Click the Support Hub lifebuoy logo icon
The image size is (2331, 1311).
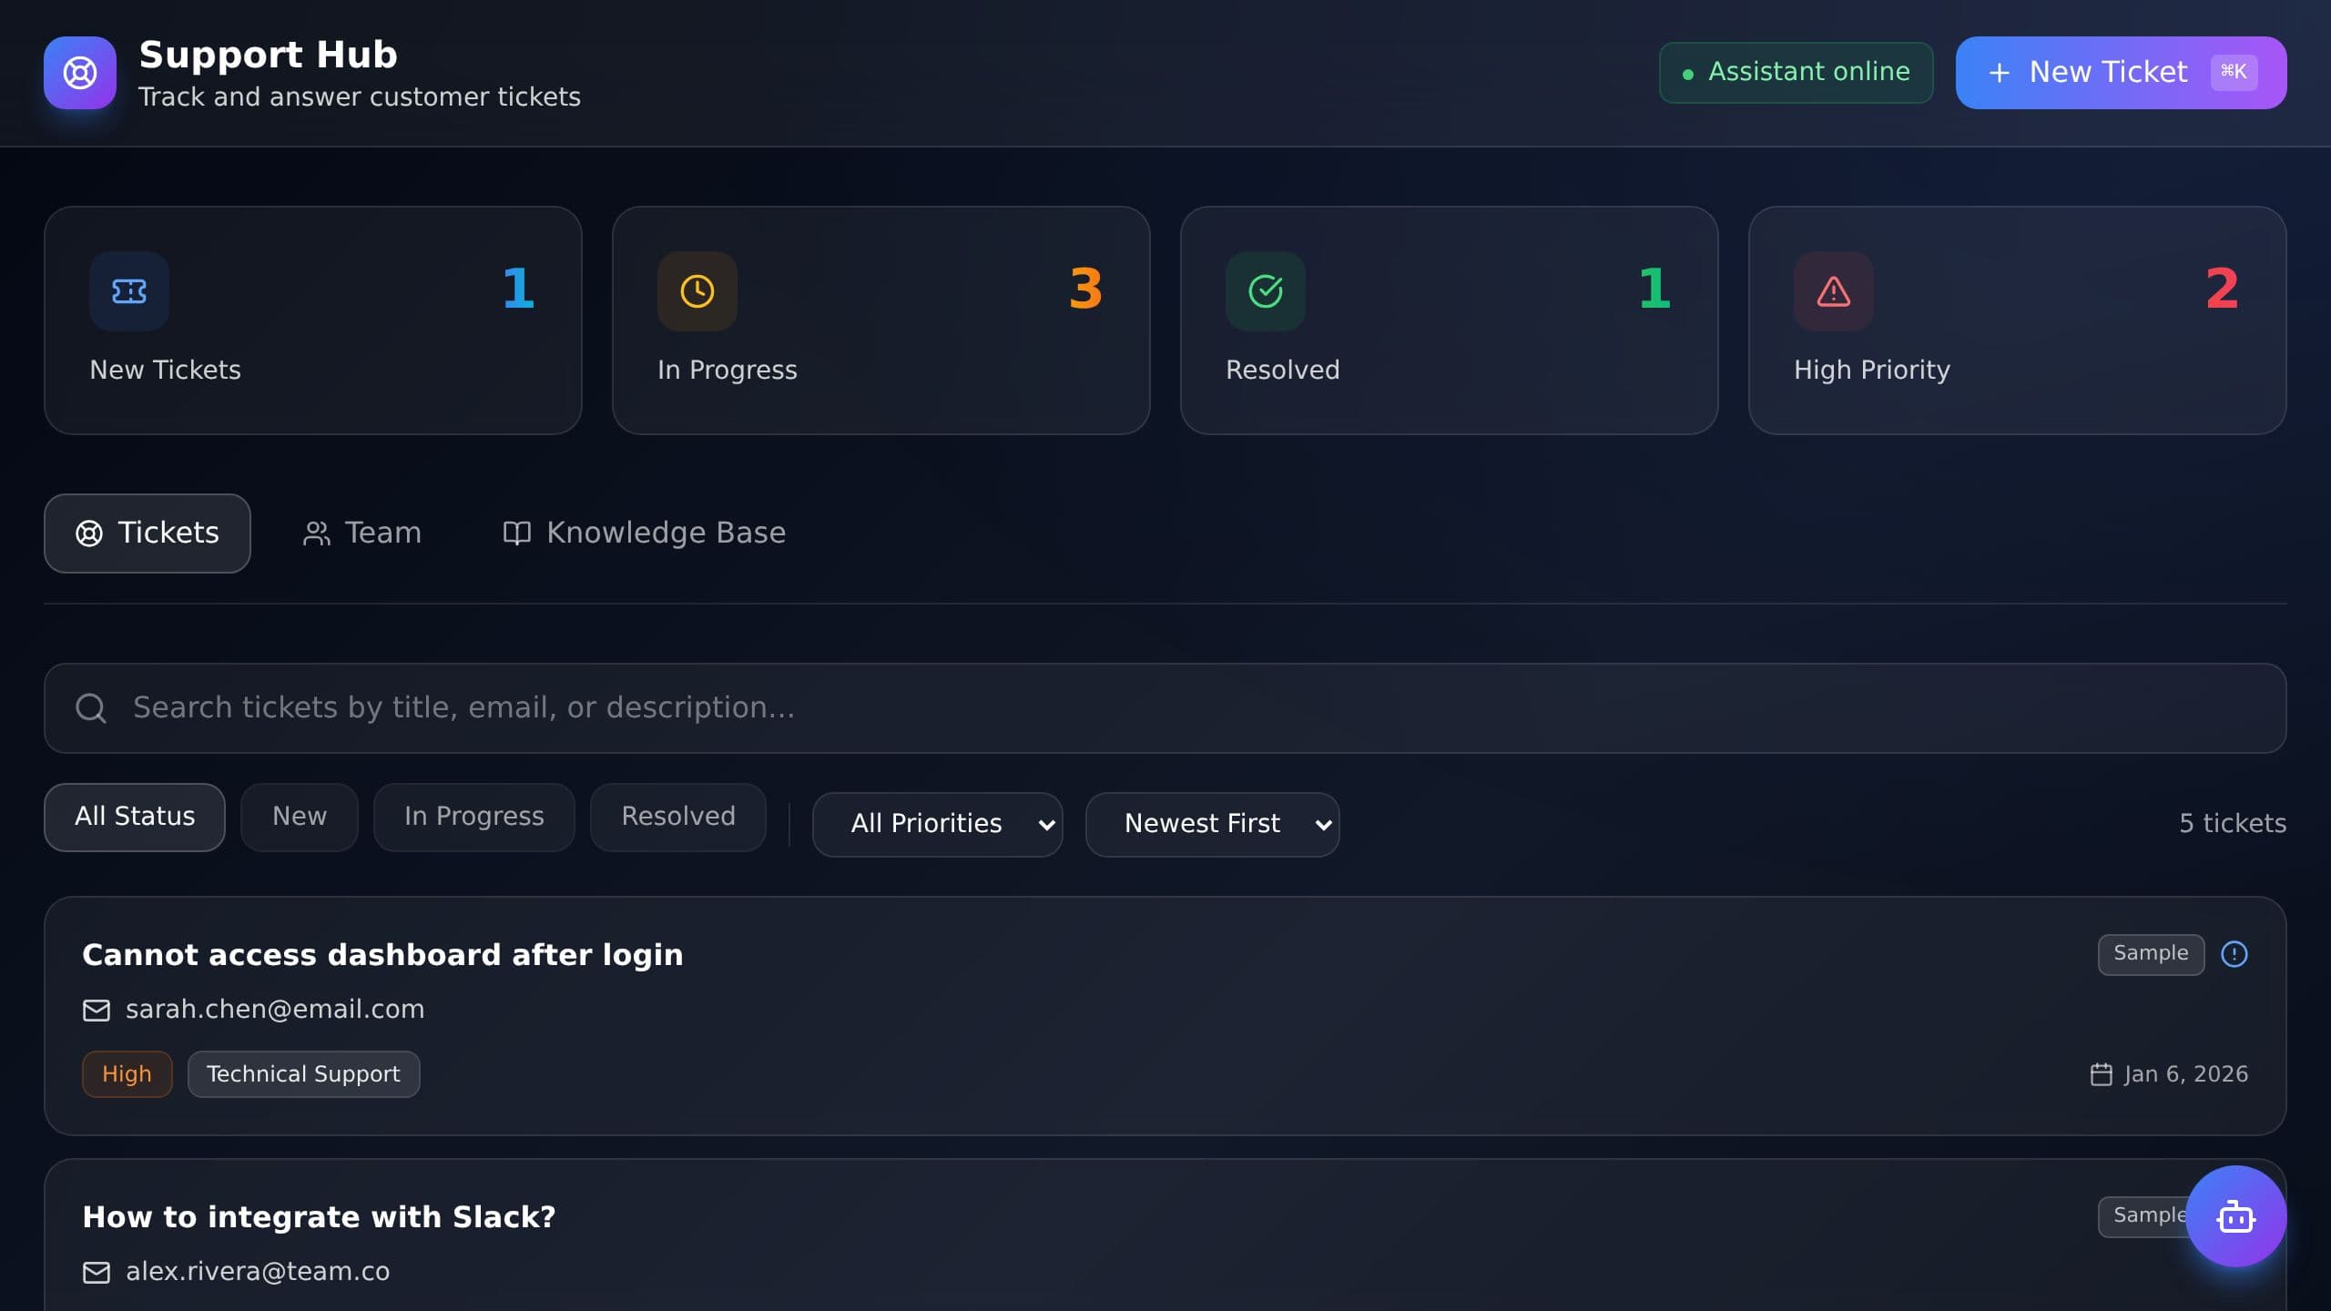(80, 73)
